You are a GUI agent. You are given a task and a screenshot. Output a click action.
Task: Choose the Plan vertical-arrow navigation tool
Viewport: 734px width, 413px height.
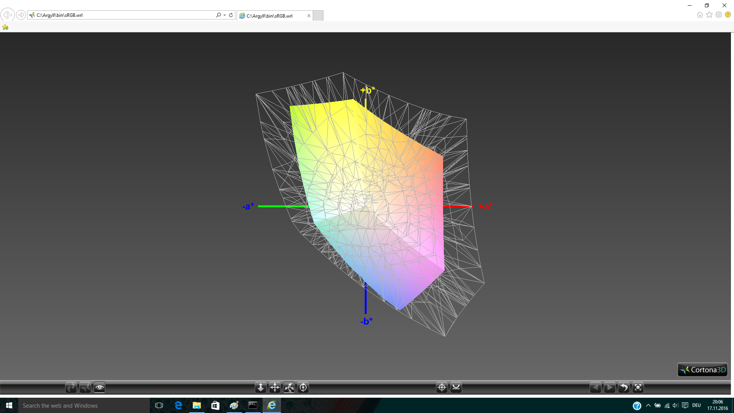[x=260, y=388]
